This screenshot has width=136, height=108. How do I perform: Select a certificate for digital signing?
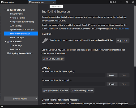point(112,75)
